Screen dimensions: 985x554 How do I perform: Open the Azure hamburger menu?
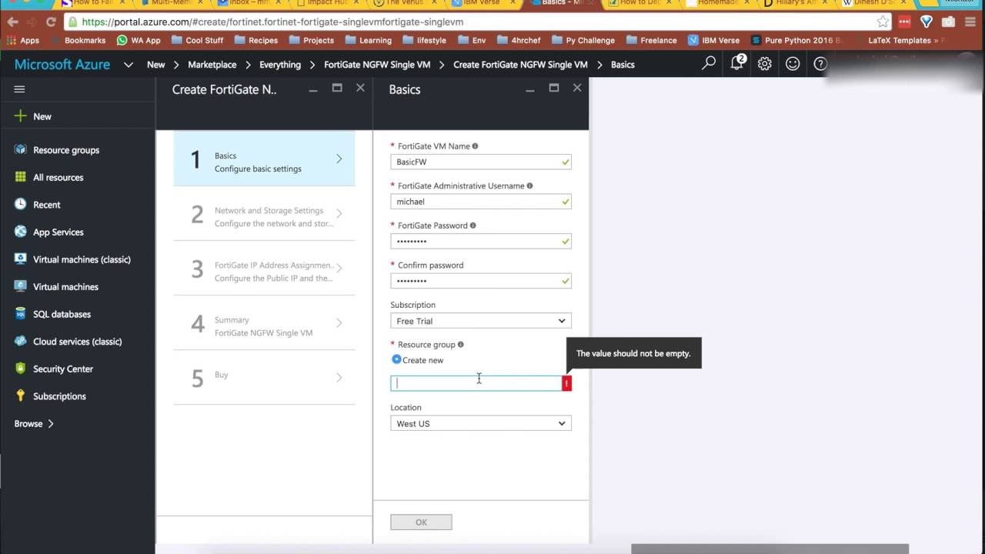coord(19,89)
